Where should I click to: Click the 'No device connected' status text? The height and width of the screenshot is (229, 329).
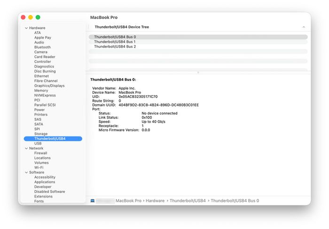pyautogui.click(x=159, y=114)
